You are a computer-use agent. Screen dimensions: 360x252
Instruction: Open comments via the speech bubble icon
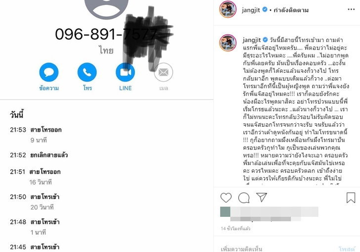244,198
